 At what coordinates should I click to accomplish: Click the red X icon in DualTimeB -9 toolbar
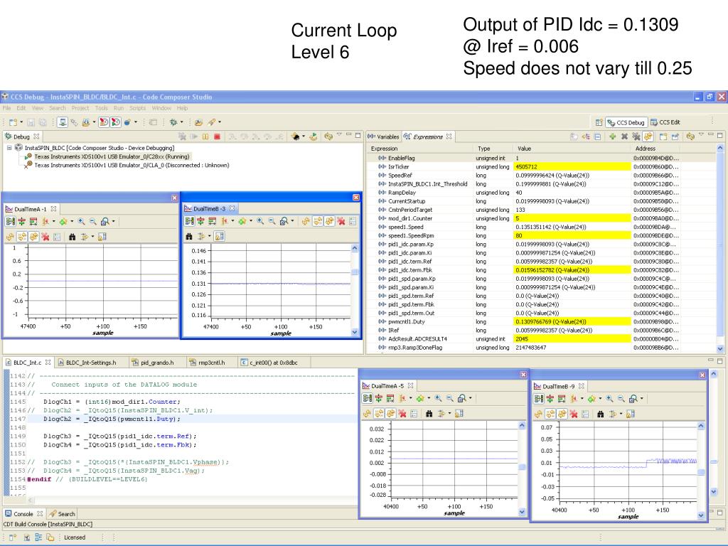(x=574, y=414)
